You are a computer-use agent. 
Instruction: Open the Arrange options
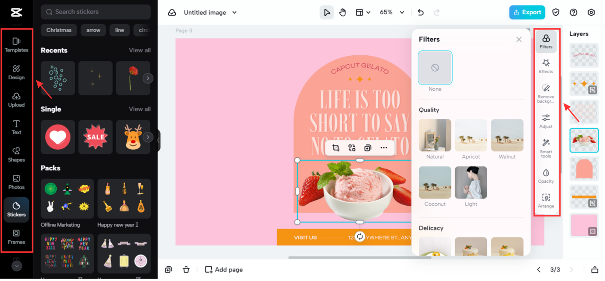pos(546,201)
